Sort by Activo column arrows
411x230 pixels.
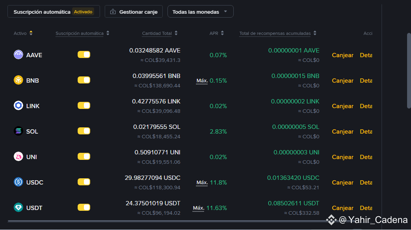31,33
